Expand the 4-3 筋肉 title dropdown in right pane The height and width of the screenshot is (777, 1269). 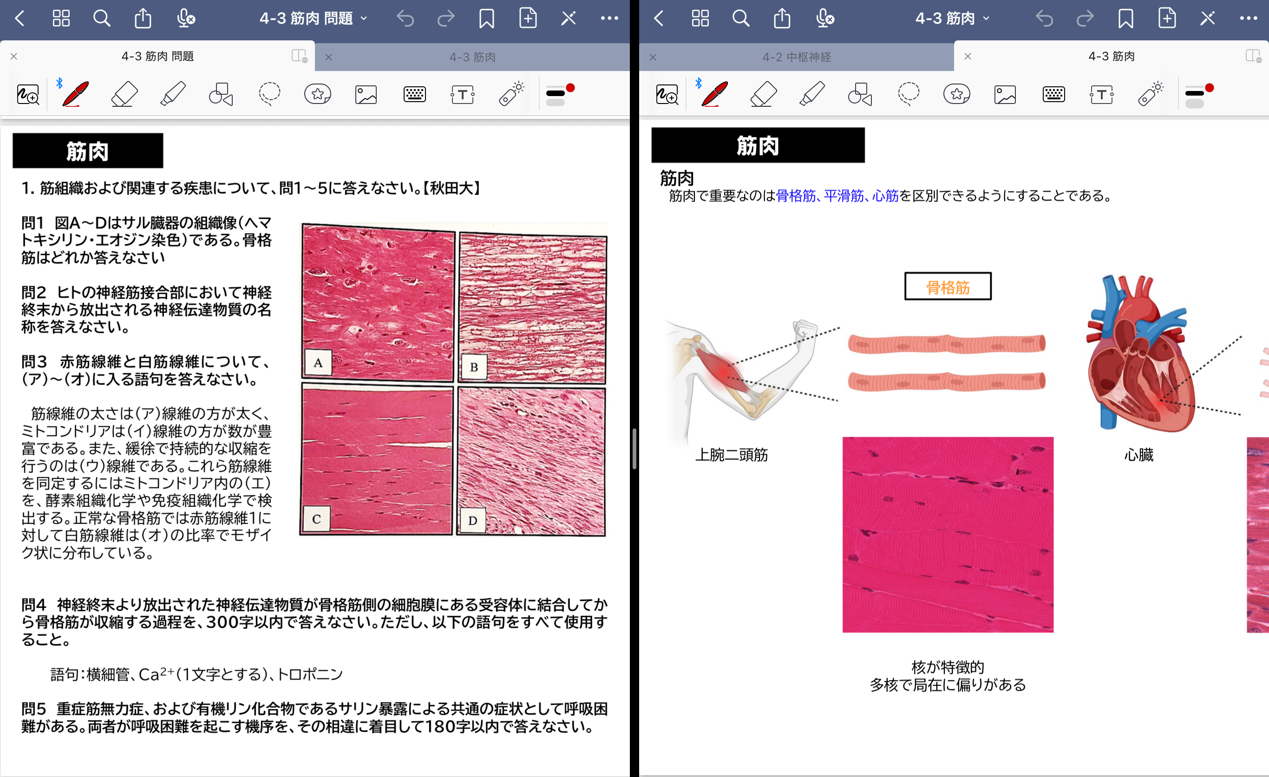coord(952,19)
